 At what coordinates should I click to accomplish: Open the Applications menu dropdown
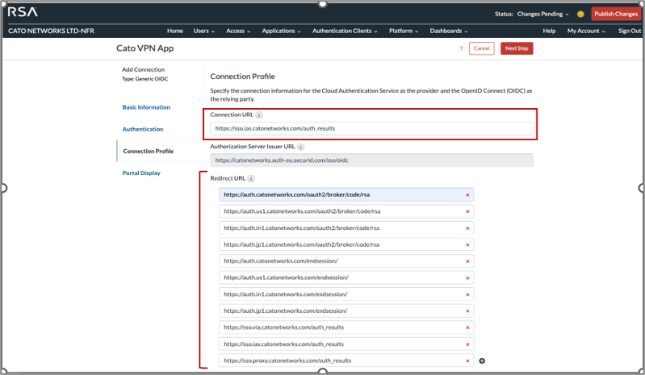[282, 31]
